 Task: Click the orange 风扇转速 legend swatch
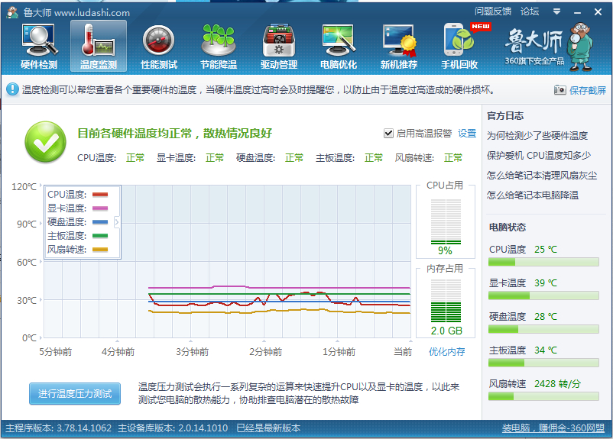[100, 249]
